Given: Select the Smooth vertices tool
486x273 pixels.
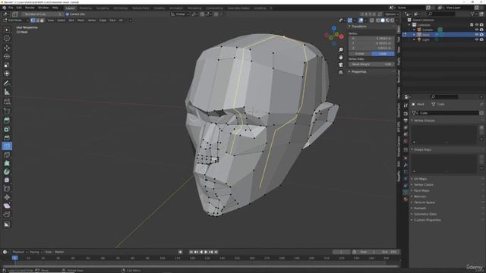Looking at the screenshot, I should pos(7,180).
